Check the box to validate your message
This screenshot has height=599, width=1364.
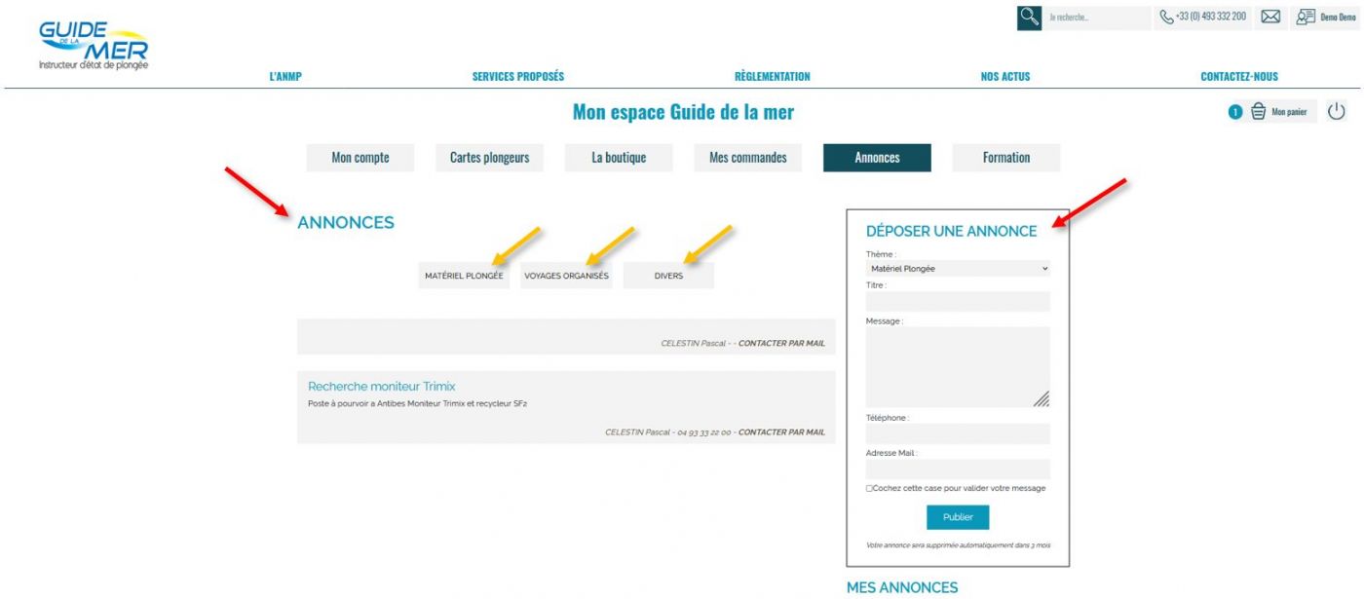coord(869,488)
